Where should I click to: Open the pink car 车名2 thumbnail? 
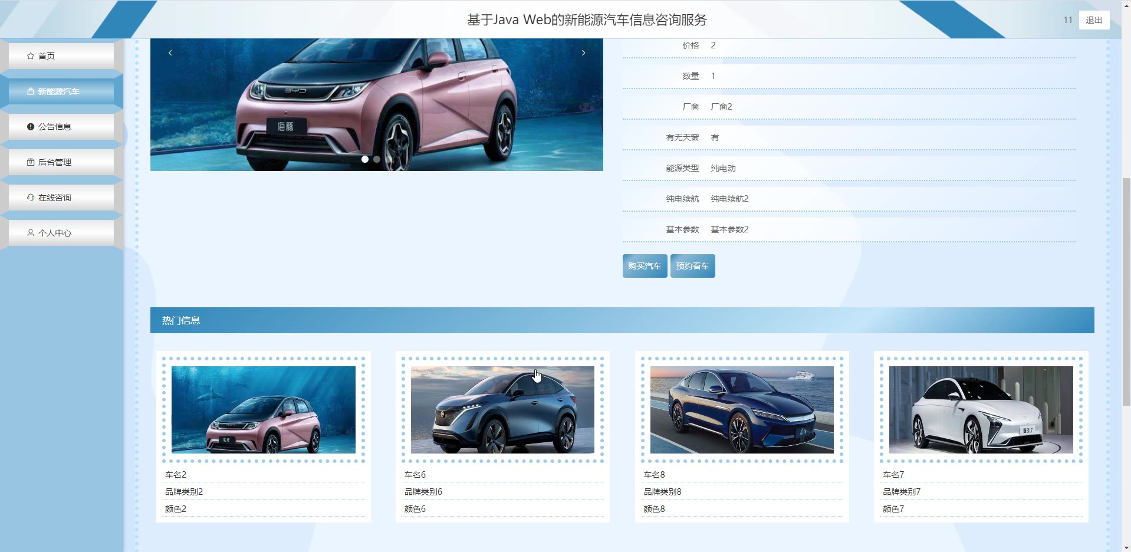click(x=264, y=410)
